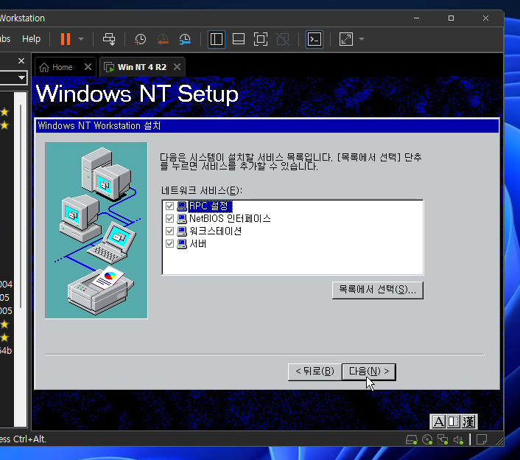Screen dimensions: 520x460
Task: Open the Help menu
Action: [x=31, y=39]
